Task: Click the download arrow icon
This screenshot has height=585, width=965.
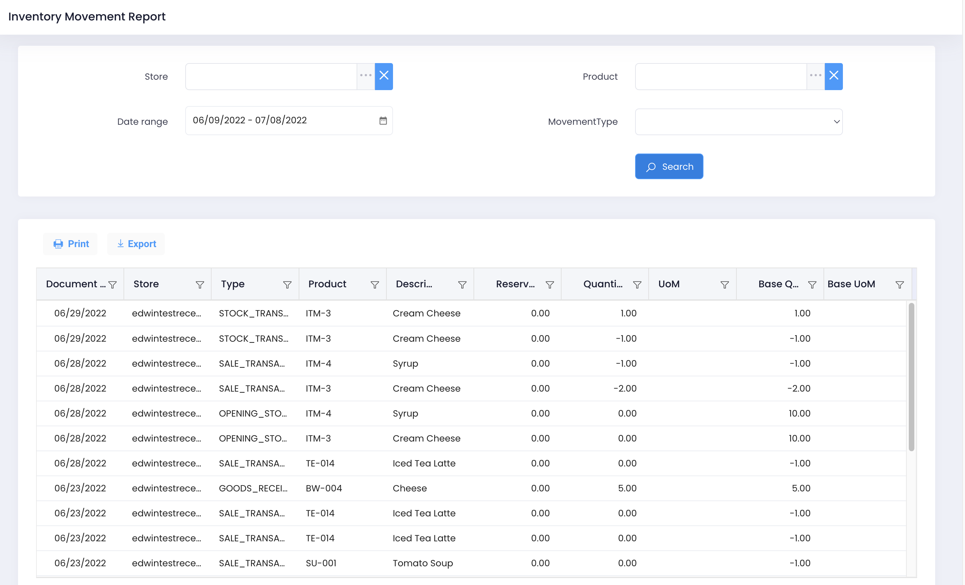Action: pyautogui.click(x=120, y=243)
